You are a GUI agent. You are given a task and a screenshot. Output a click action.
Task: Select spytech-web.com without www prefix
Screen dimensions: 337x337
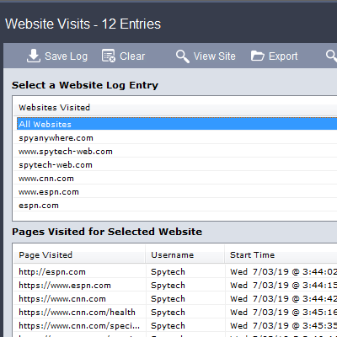pos(175,165)
